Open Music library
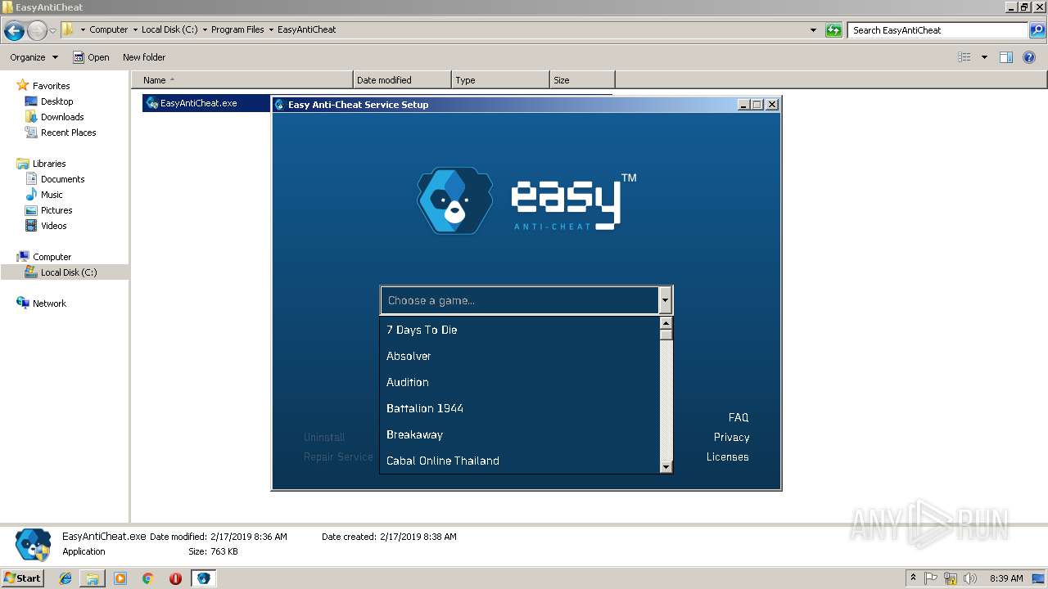Screen dimensions: 1048x589 point(52,195)
